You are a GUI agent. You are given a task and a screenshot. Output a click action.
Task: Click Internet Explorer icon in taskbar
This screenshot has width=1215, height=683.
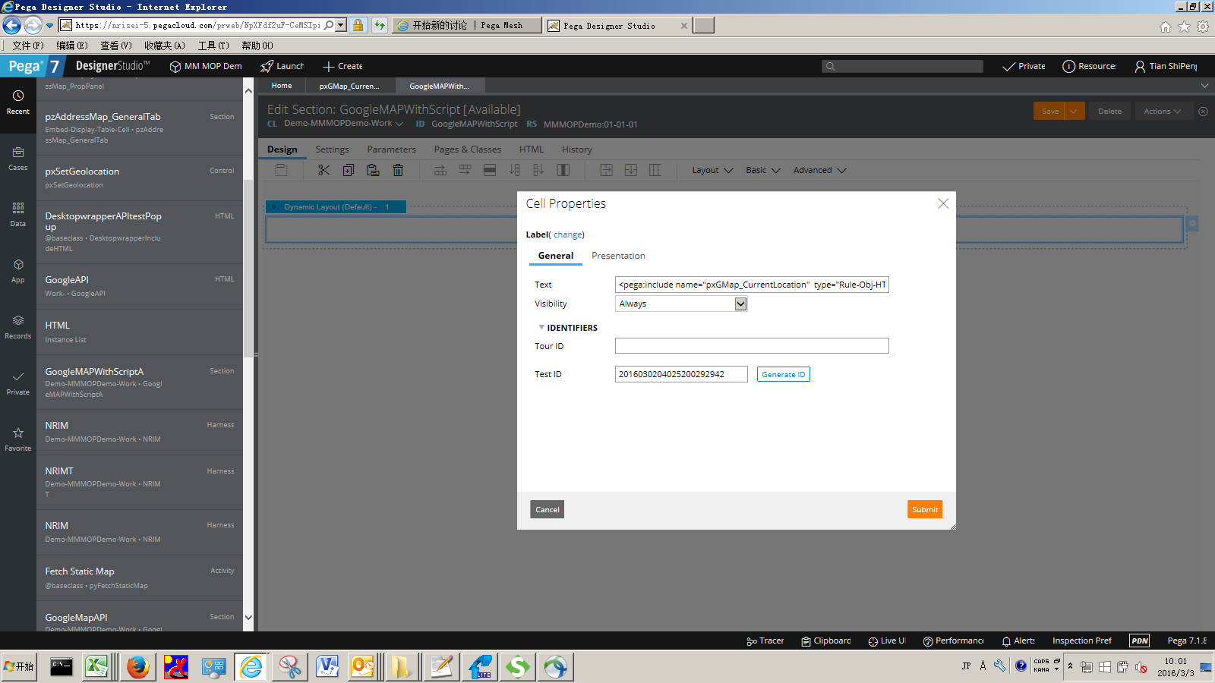251,667
